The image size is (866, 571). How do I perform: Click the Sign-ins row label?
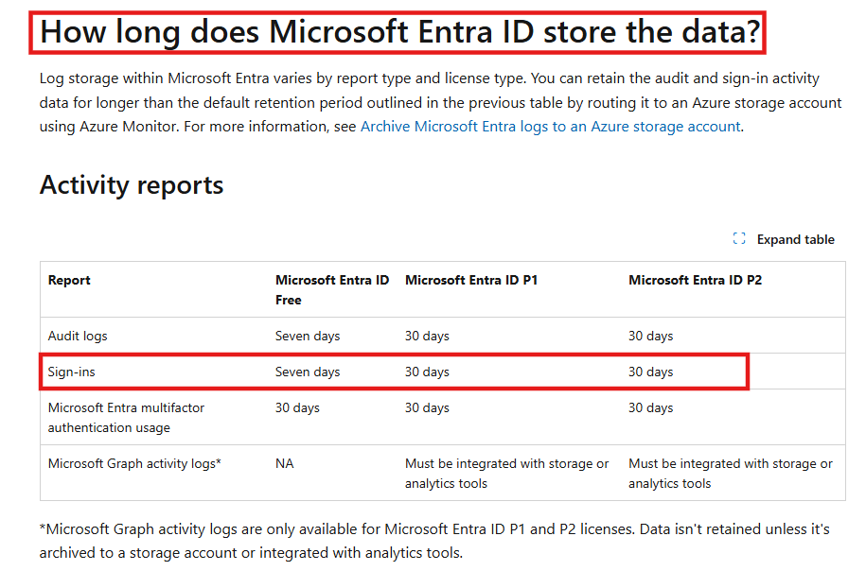71,372
